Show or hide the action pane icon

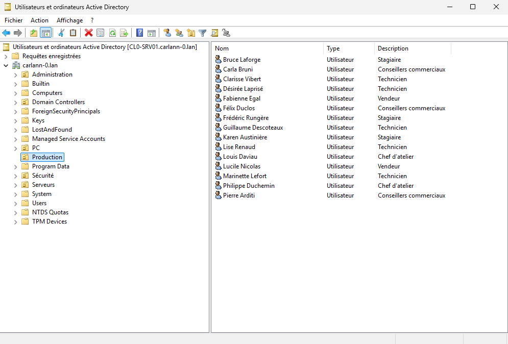click(x=151, y=33)
